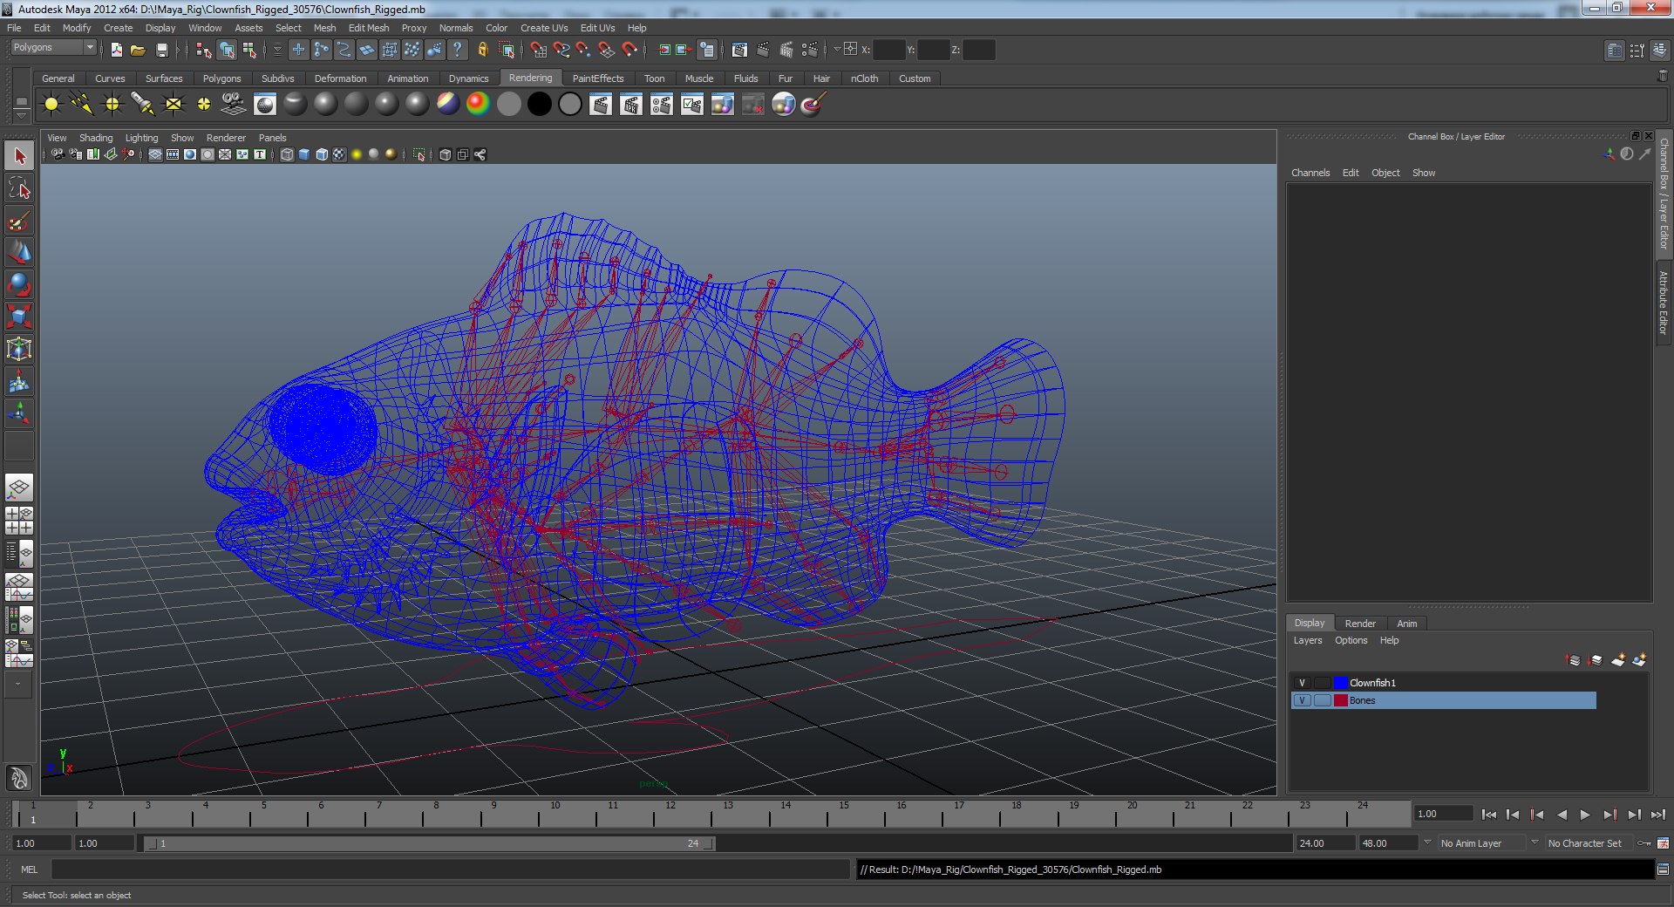Toggle display type box of Bones layer
1674x907 pixels.
(x=1323, y=700)
